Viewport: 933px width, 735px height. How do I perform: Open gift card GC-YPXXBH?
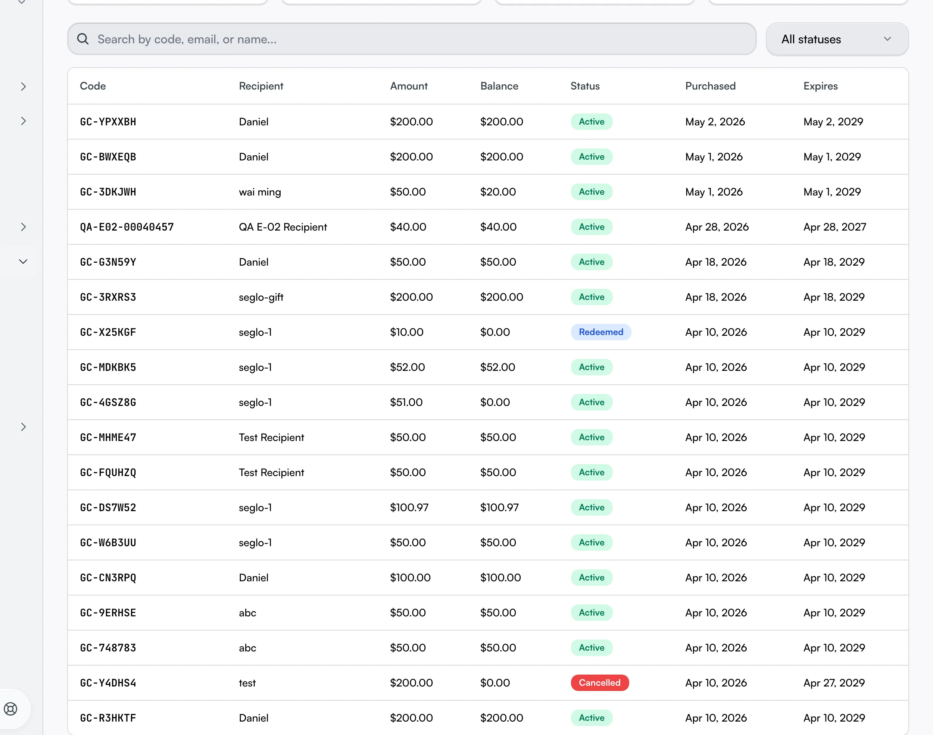click(x=108, y=122)
